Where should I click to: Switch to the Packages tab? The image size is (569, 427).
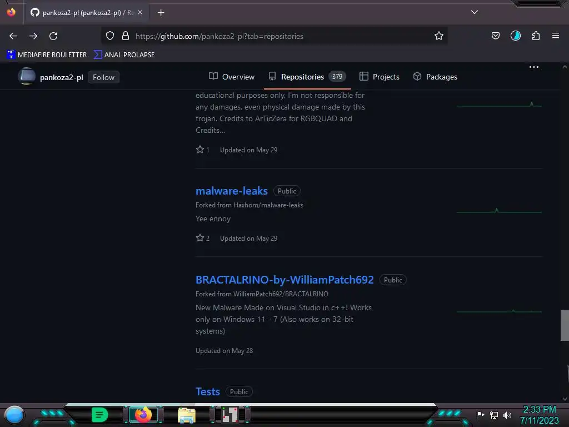pos(435,77)
